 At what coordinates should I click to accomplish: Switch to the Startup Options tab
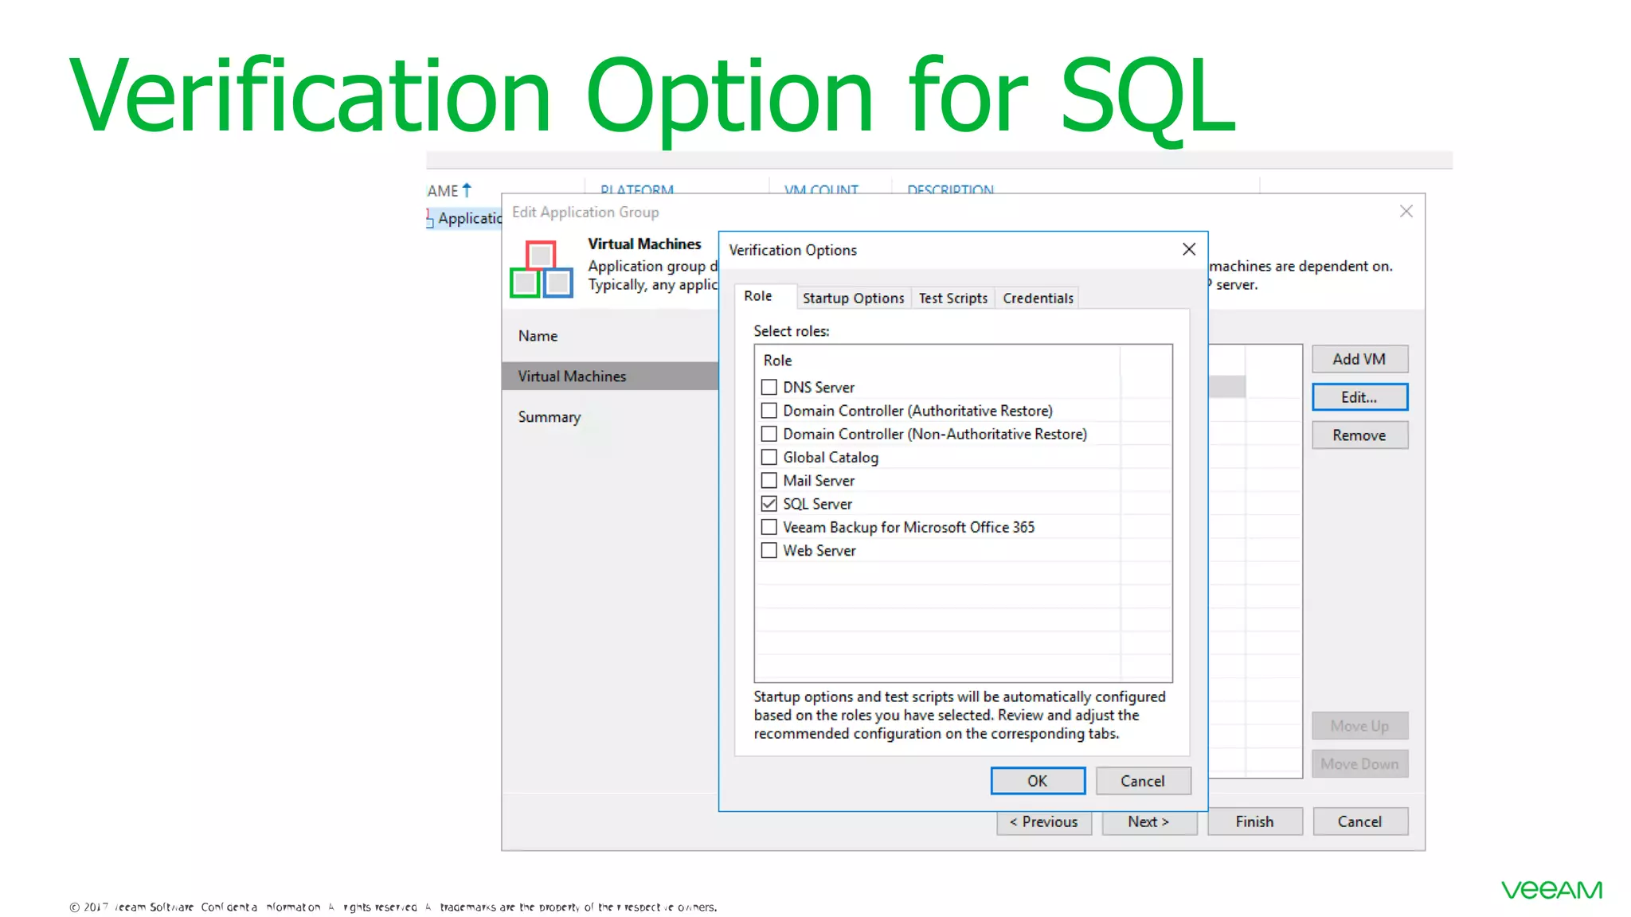(853, 298)
